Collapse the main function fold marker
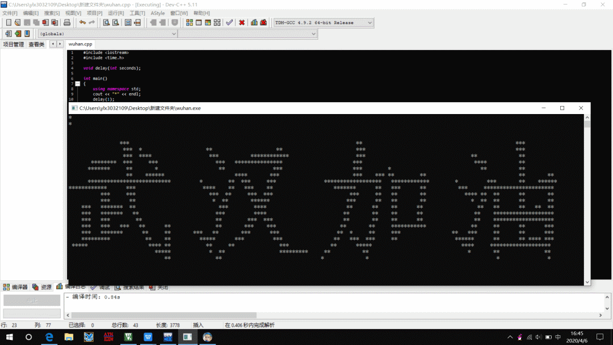 [x=78, y=83]
